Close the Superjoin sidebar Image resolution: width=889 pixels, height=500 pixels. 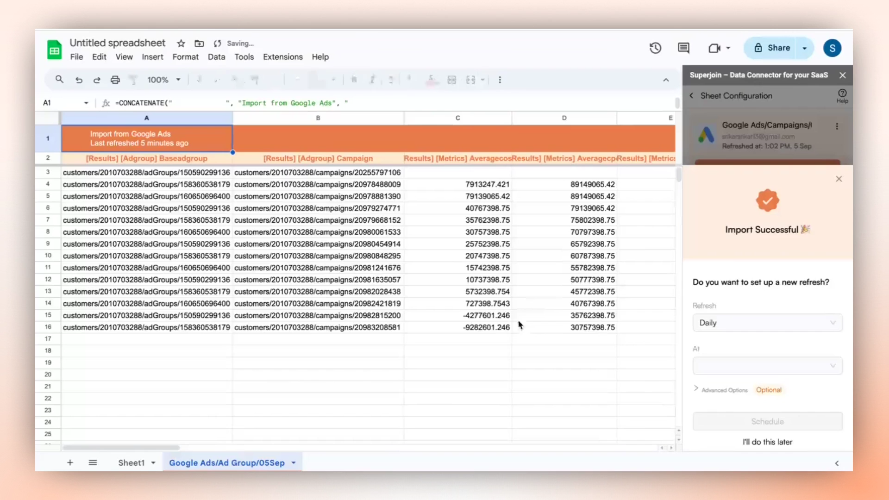pyautogui.click(x=843, y=75)
